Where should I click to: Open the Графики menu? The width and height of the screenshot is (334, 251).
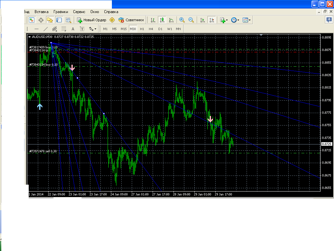click(61, 11)
